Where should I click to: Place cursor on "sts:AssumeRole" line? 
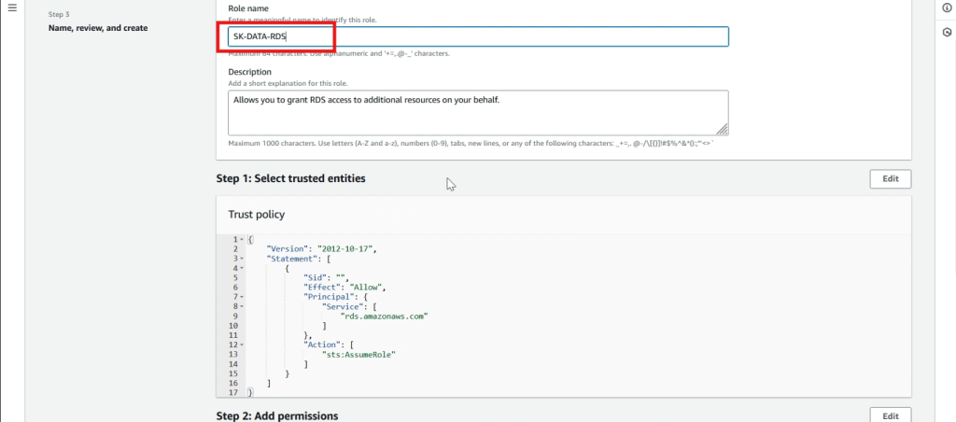pyautogui.click(x=359, y=355)
